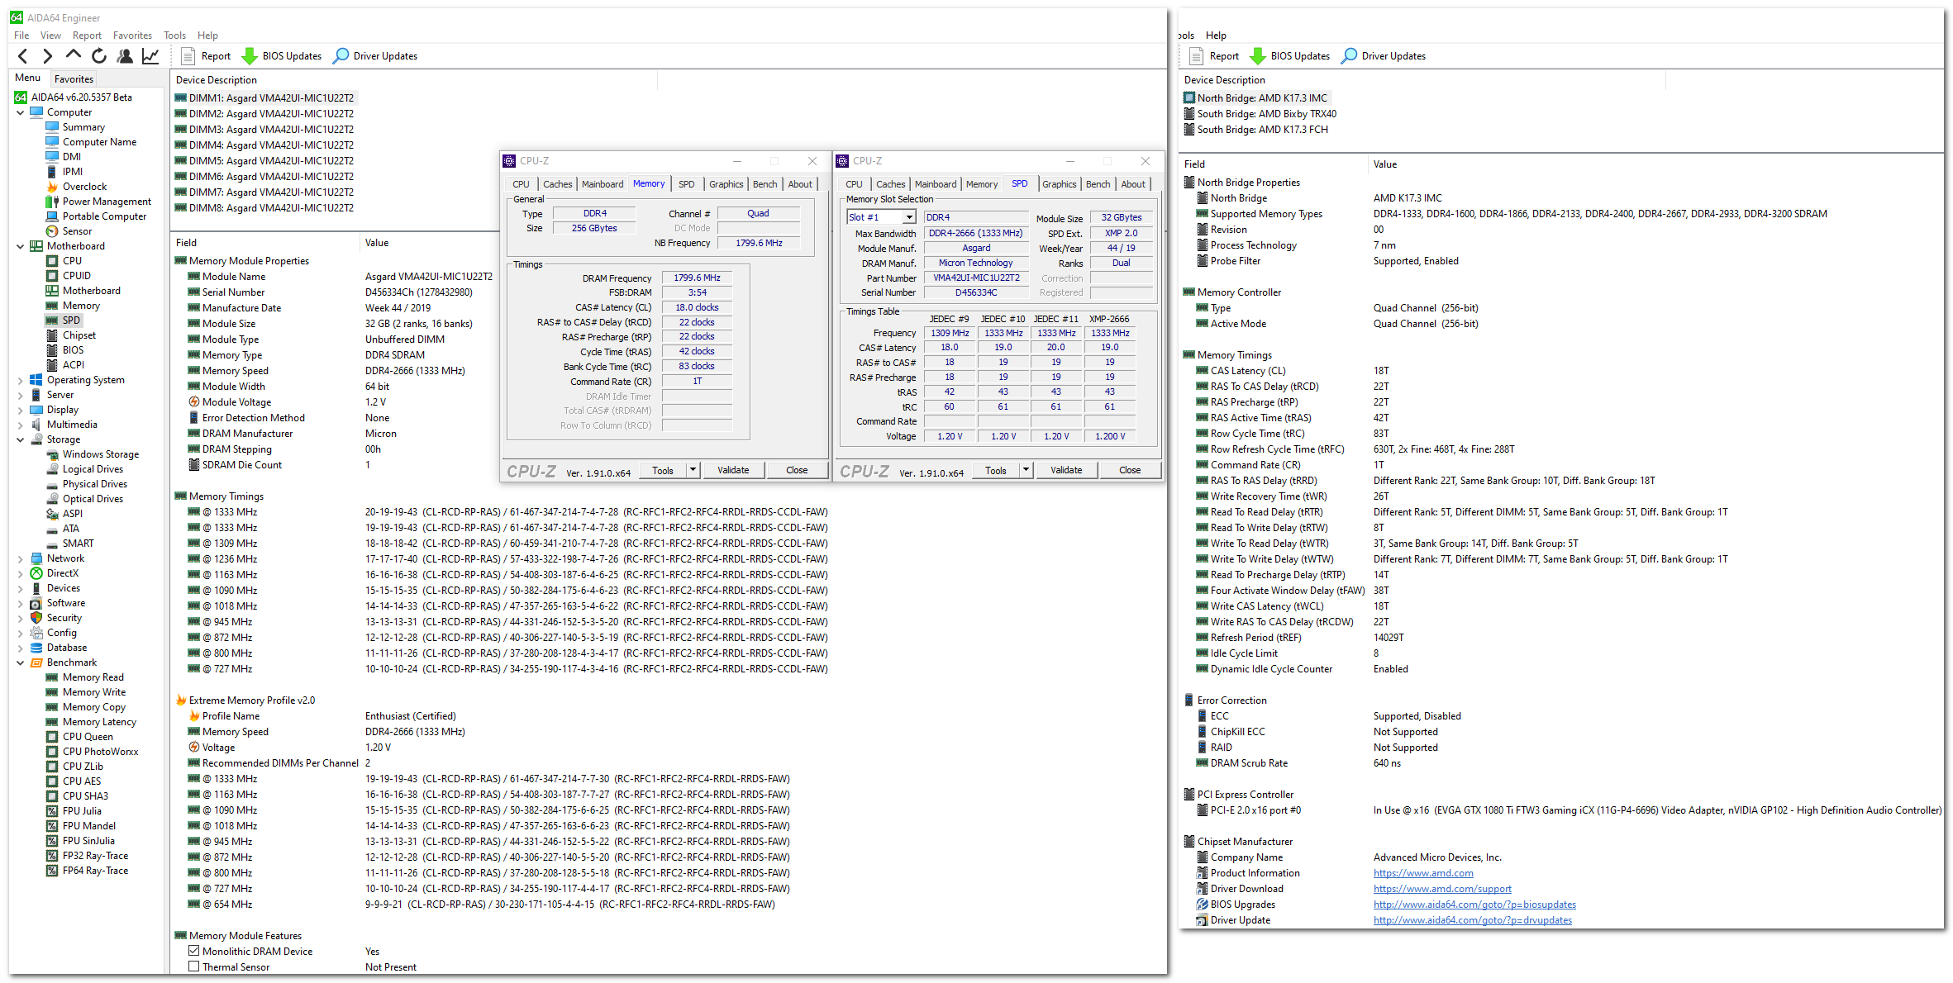Click BIOS Updates in the right window toolbar
Screen dimensions: 1953x983
pyautogui.click(x=1291, y=56)
